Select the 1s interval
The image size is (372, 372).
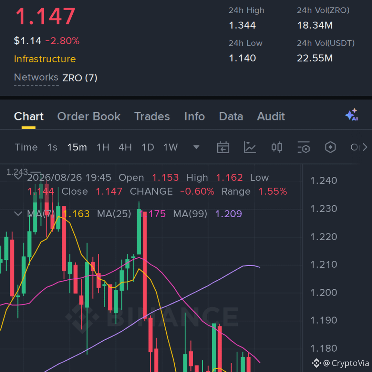(x=52, y=147)
